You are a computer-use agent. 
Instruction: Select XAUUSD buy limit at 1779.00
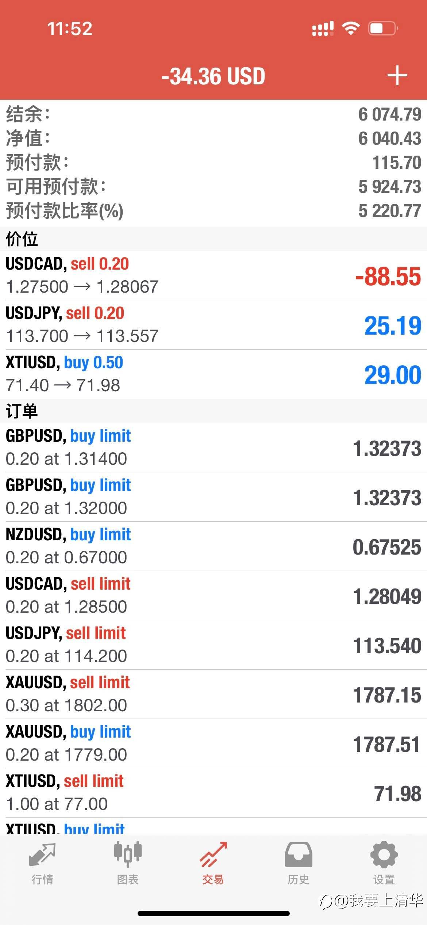[x=213, y=743]
